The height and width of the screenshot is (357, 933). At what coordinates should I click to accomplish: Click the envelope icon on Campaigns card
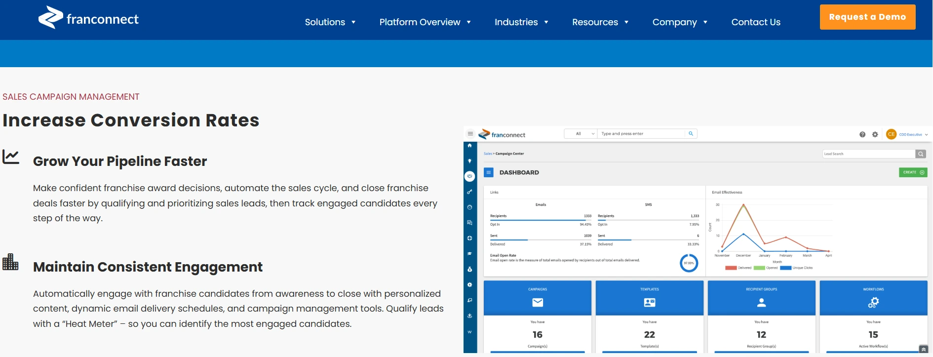538,302
